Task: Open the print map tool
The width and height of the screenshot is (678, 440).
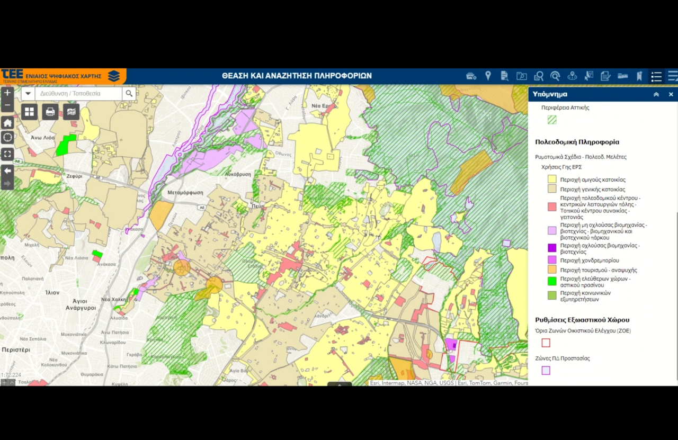Action: pyautogui.click(x=50, y=112)
